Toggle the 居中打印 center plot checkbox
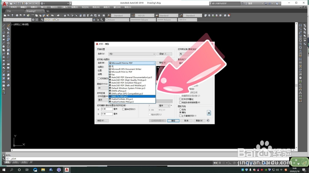Image resolution: width=309 pixels, height=173 pixels. coord(123,109)
